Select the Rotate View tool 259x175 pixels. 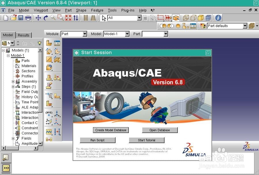coord(46,18)
